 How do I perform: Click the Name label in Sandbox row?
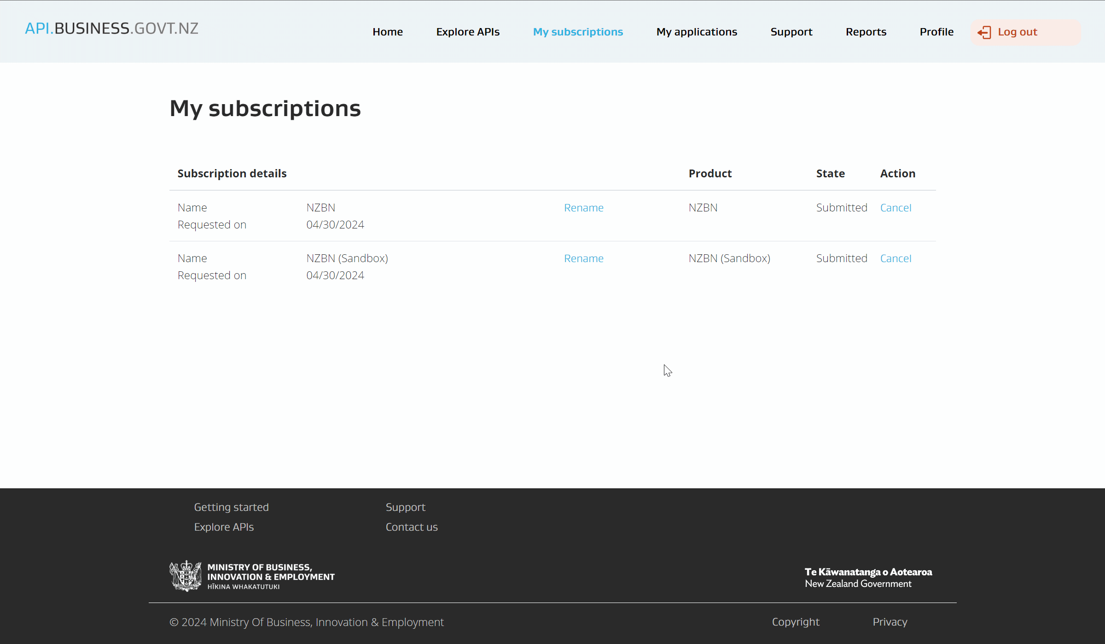click(192, 258)
